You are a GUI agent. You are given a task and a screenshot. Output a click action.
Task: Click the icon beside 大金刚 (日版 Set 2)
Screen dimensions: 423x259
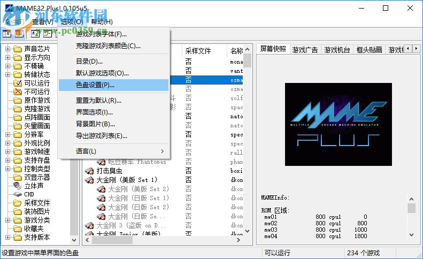[101, 208]
